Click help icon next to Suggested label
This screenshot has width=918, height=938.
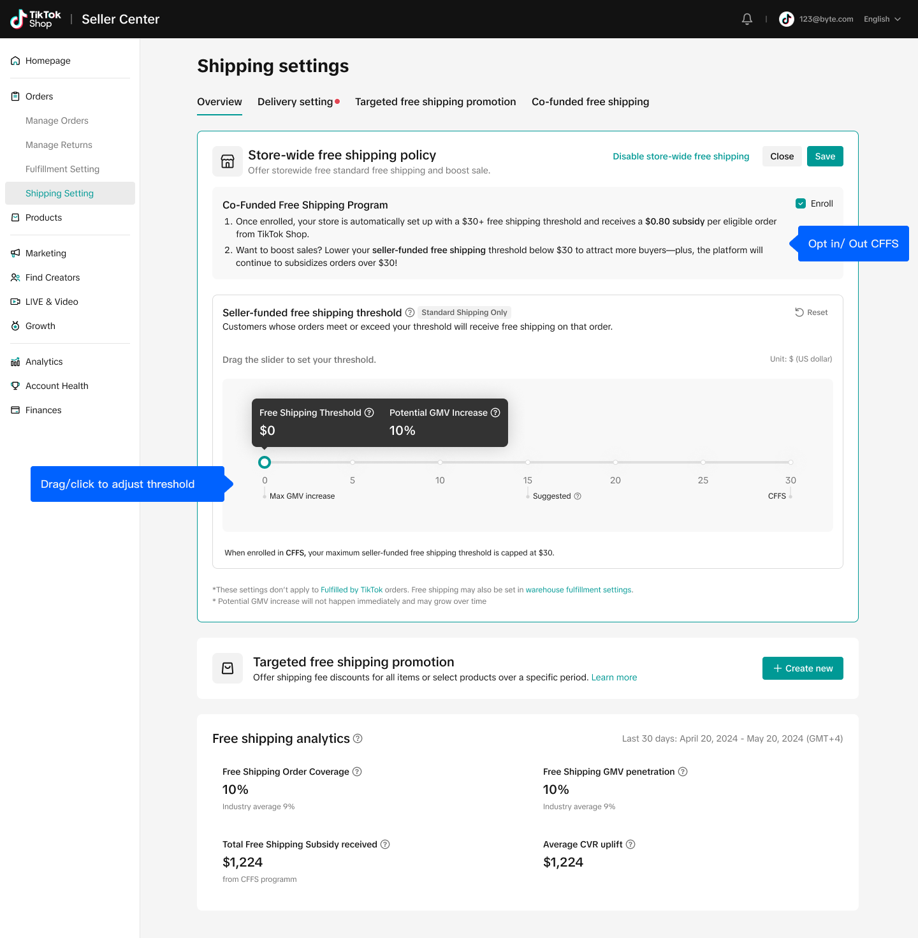578,496
